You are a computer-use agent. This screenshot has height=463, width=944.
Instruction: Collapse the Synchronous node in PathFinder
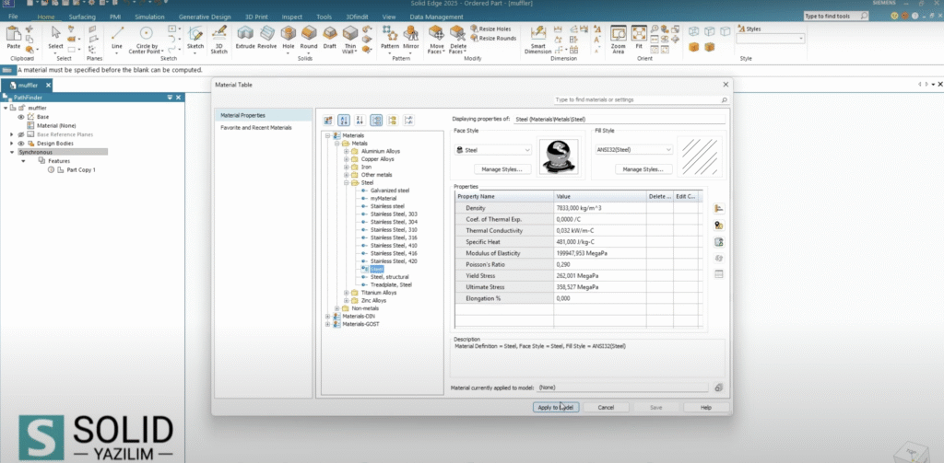(12, 152)
